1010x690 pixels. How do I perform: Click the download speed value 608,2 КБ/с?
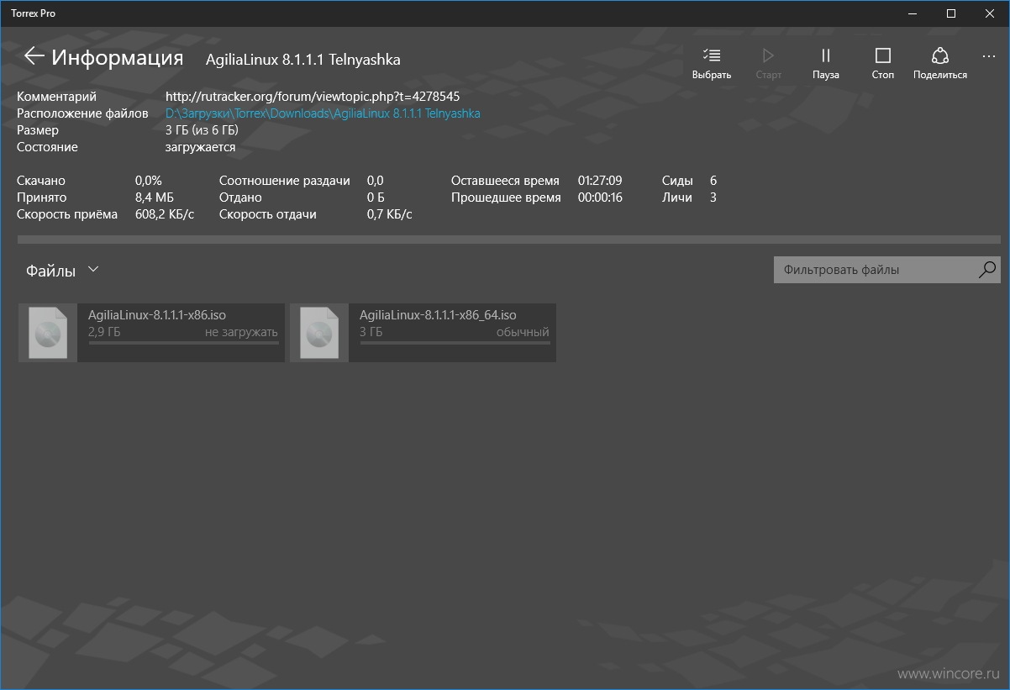tap(165, 214)
